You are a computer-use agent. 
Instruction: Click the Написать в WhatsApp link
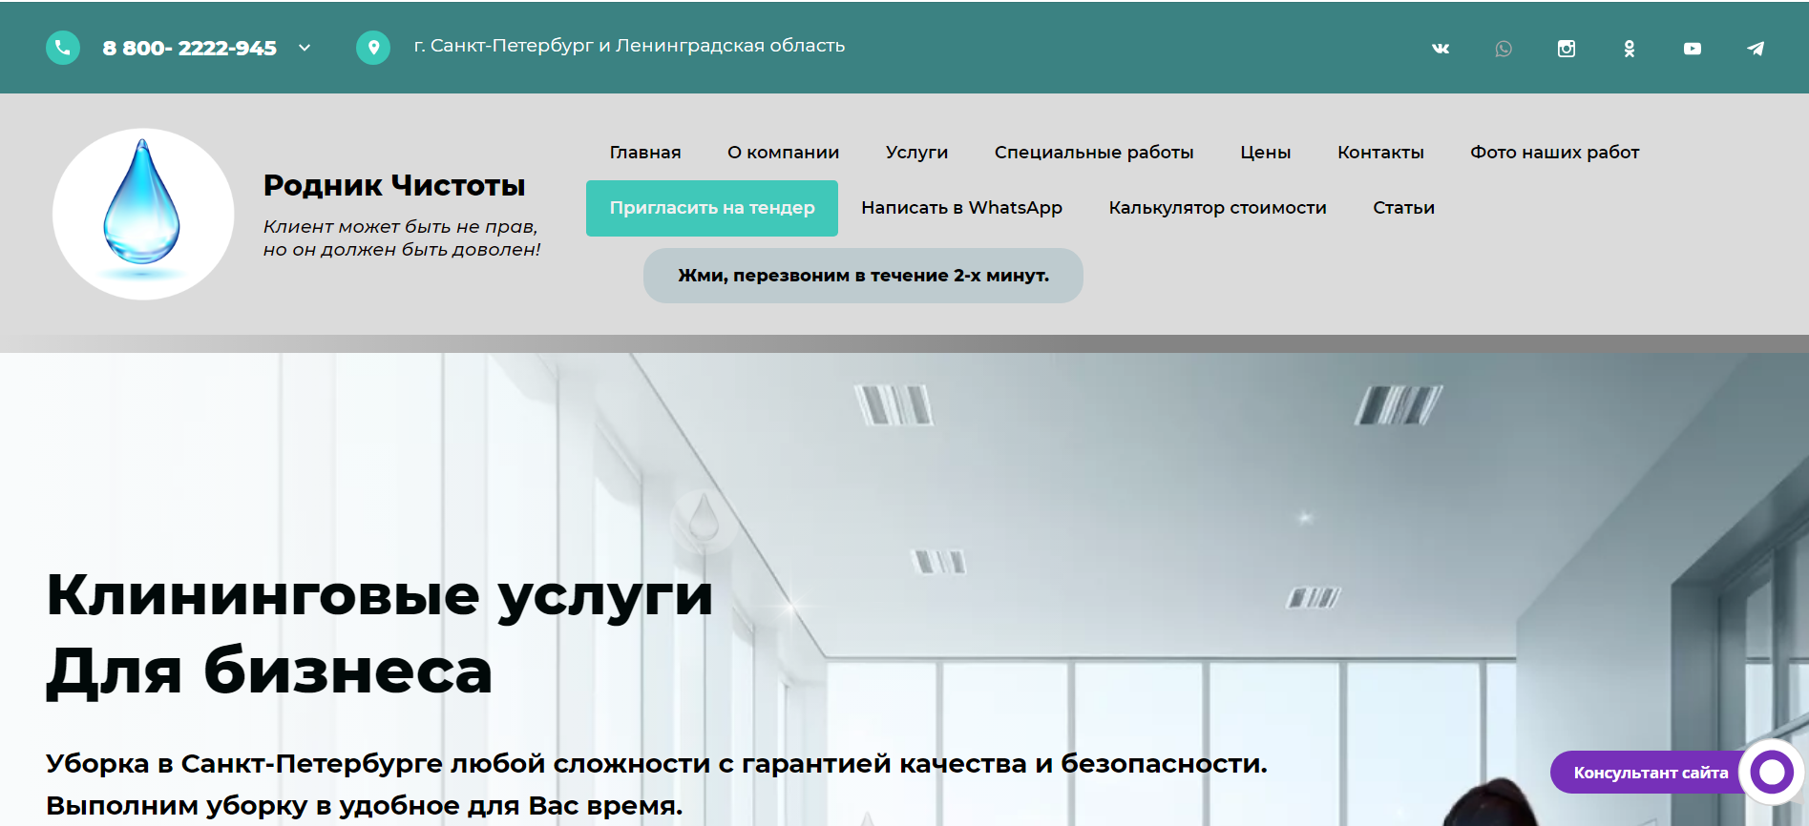coord(961,208)
